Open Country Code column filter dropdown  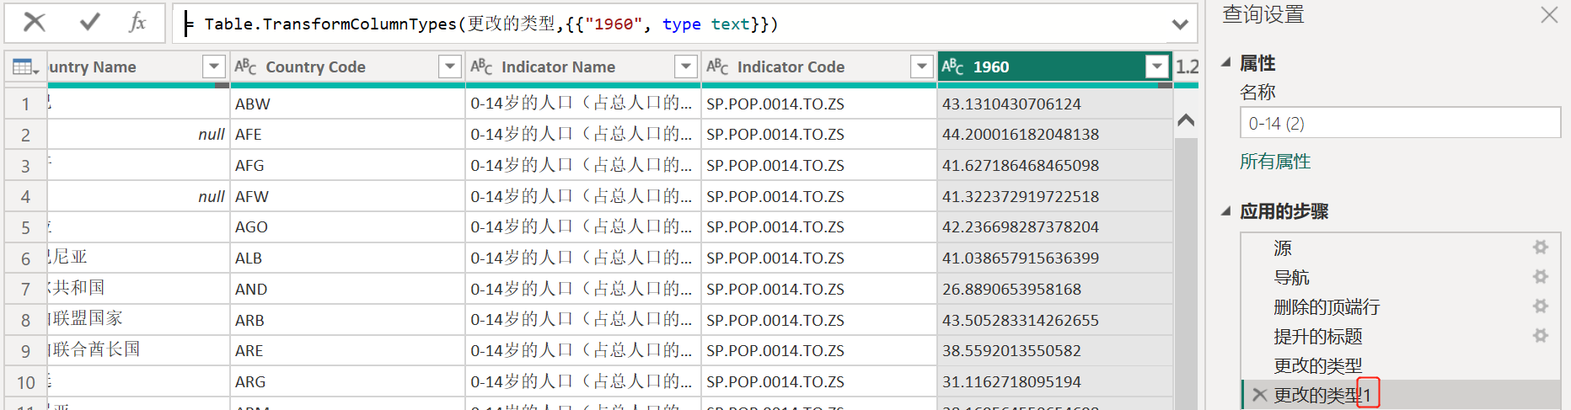point(450,67)
